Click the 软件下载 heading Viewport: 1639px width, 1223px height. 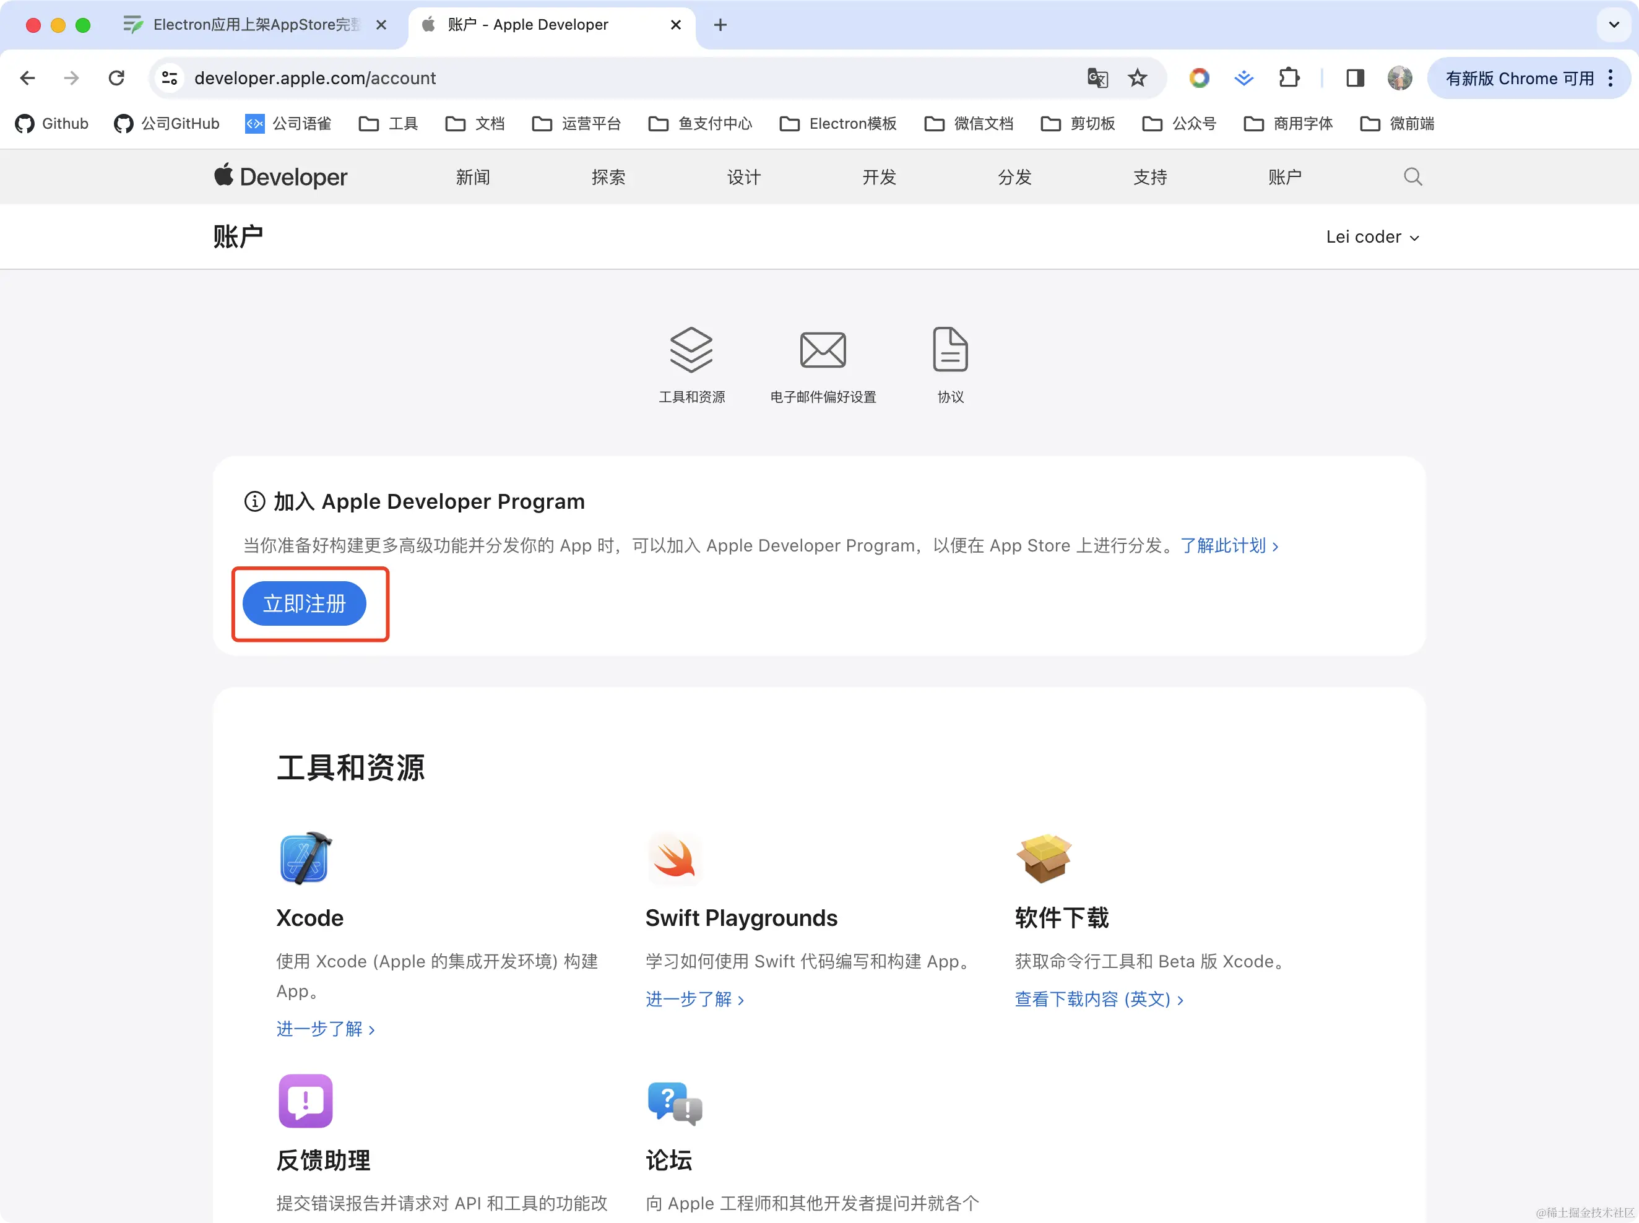[1062, 918]
